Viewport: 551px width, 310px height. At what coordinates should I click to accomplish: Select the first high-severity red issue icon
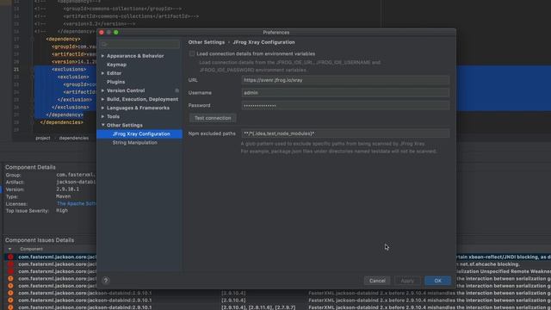tap(10, 257)
